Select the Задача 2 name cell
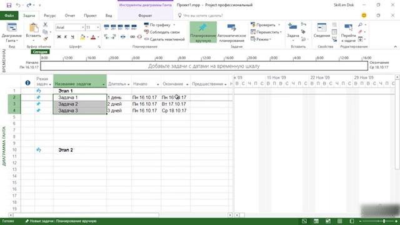 click(x=80, y=104)
